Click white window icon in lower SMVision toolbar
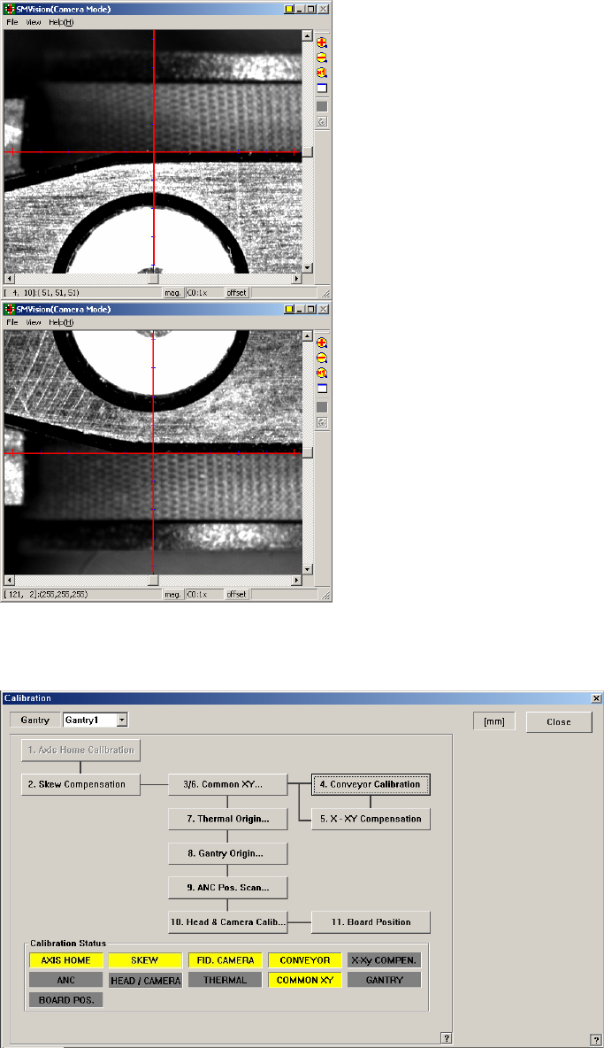Screen dimensions: 604x1048 pos(322,389)
